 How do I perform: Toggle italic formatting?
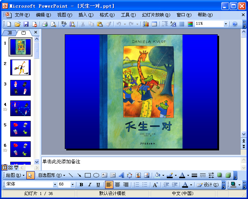click(x=90, y=185)
